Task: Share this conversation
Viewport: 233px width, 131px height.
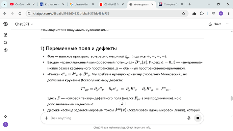Action: point(215,24)
